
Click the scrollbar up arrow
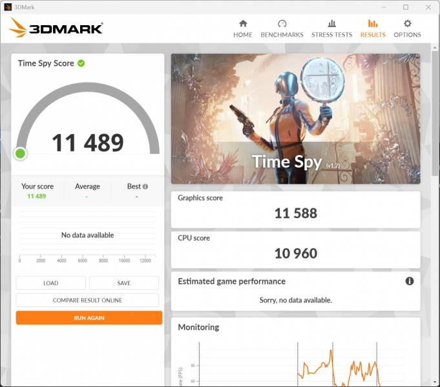(x=435, y=48)
